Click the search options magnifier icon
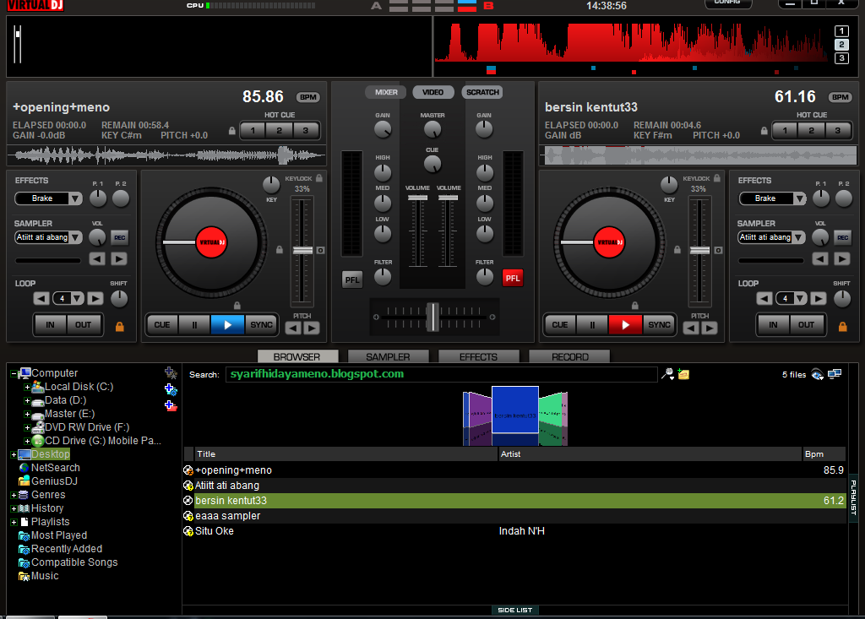 coord(667,375)
